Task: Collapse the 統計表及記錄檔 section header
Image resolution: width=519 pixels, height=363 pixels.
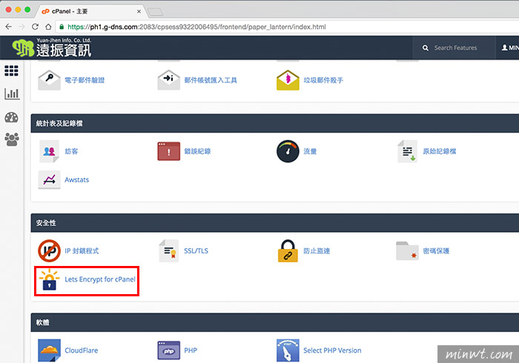Action: (x=275, y=123)
